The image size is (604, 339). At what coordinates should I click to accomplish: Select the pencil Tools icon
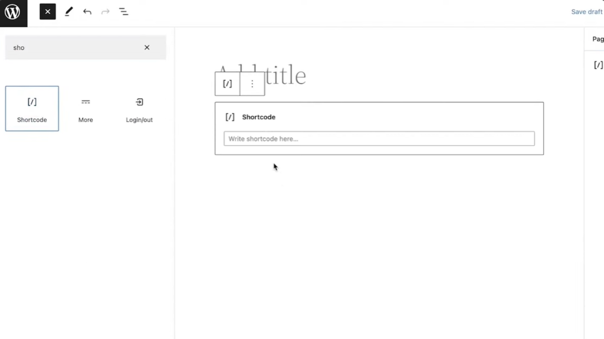click(69, 12)
